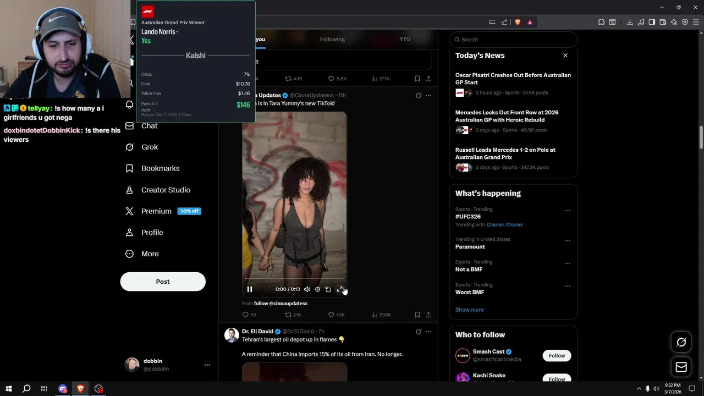
Task: Click the Search field on X
Action: [x=513, y=40]
